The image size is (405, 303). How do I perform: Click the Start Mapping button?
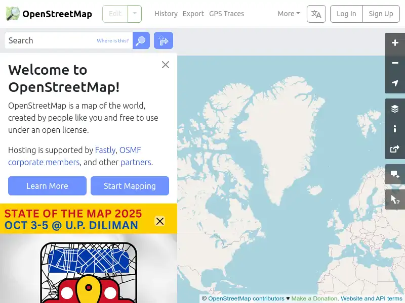pos(130,186)
